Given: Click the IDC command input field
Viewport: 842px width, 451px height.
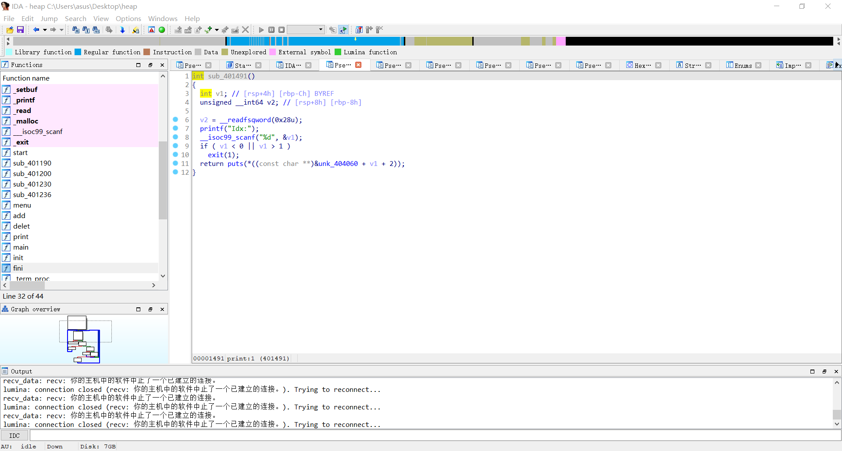Looking at the screenshot, I should pyautogui.click(x=435, y=436).
